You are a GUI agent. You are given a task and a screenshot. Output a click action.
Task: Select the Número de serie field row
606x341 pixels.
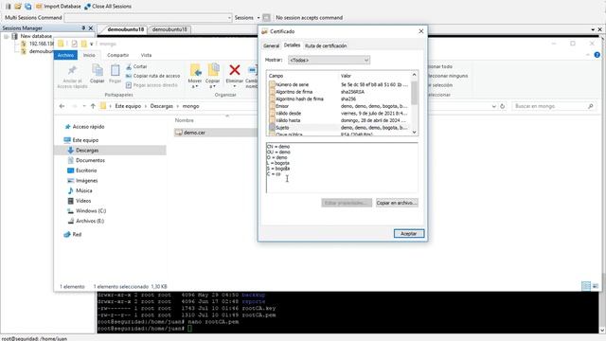coord(339,84)
